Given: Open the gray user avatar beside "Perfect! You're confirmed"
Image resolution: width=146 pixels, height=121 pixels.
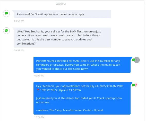Looking at the screenshot, I should (x=137, y=60).
